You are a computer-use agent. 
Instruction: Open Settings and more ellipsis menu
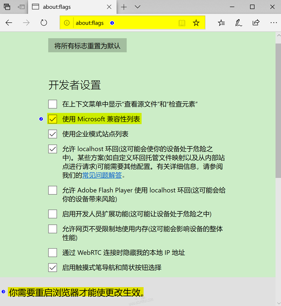[x=273, y=23]
